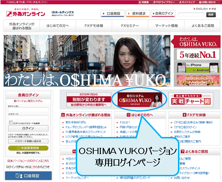The height and width of the screenshot is (182, 222).
Task: Click the 5年連続No.1 banner
Action: (198, 55)
